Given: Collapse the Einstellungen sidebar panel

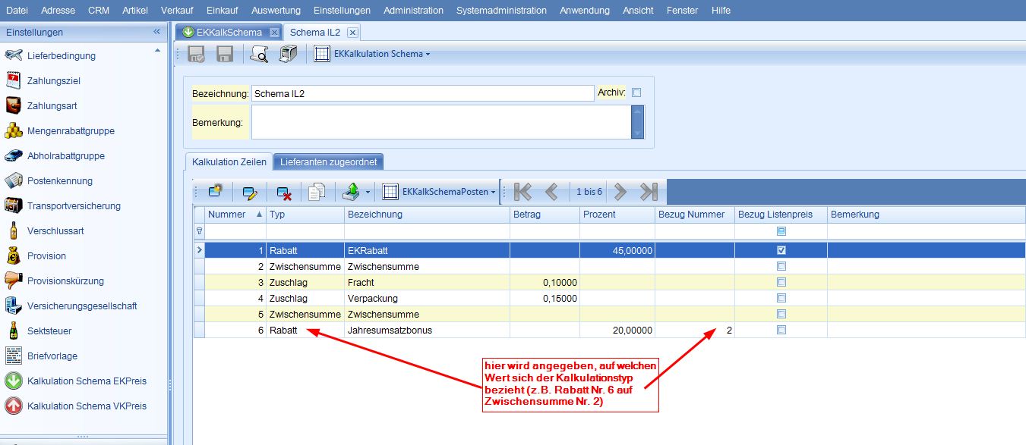Looking at the screenshot, I should pyautogui.click(x=157, y=32).
